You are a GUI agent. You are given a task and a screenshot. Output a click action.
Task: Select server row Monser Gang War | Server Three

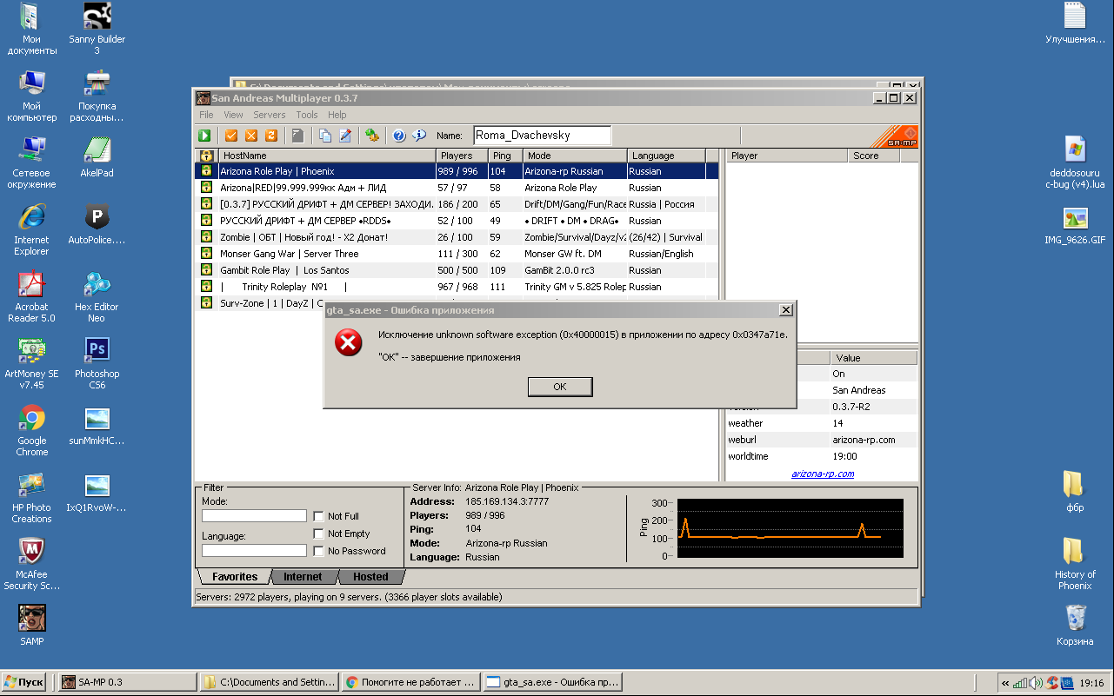pyautogui.click(x=457, y=254)
